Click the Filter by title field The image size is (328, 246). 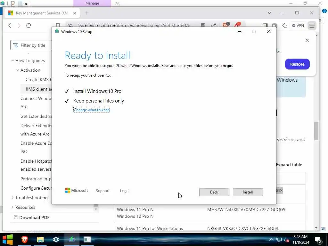pos(31,45)
